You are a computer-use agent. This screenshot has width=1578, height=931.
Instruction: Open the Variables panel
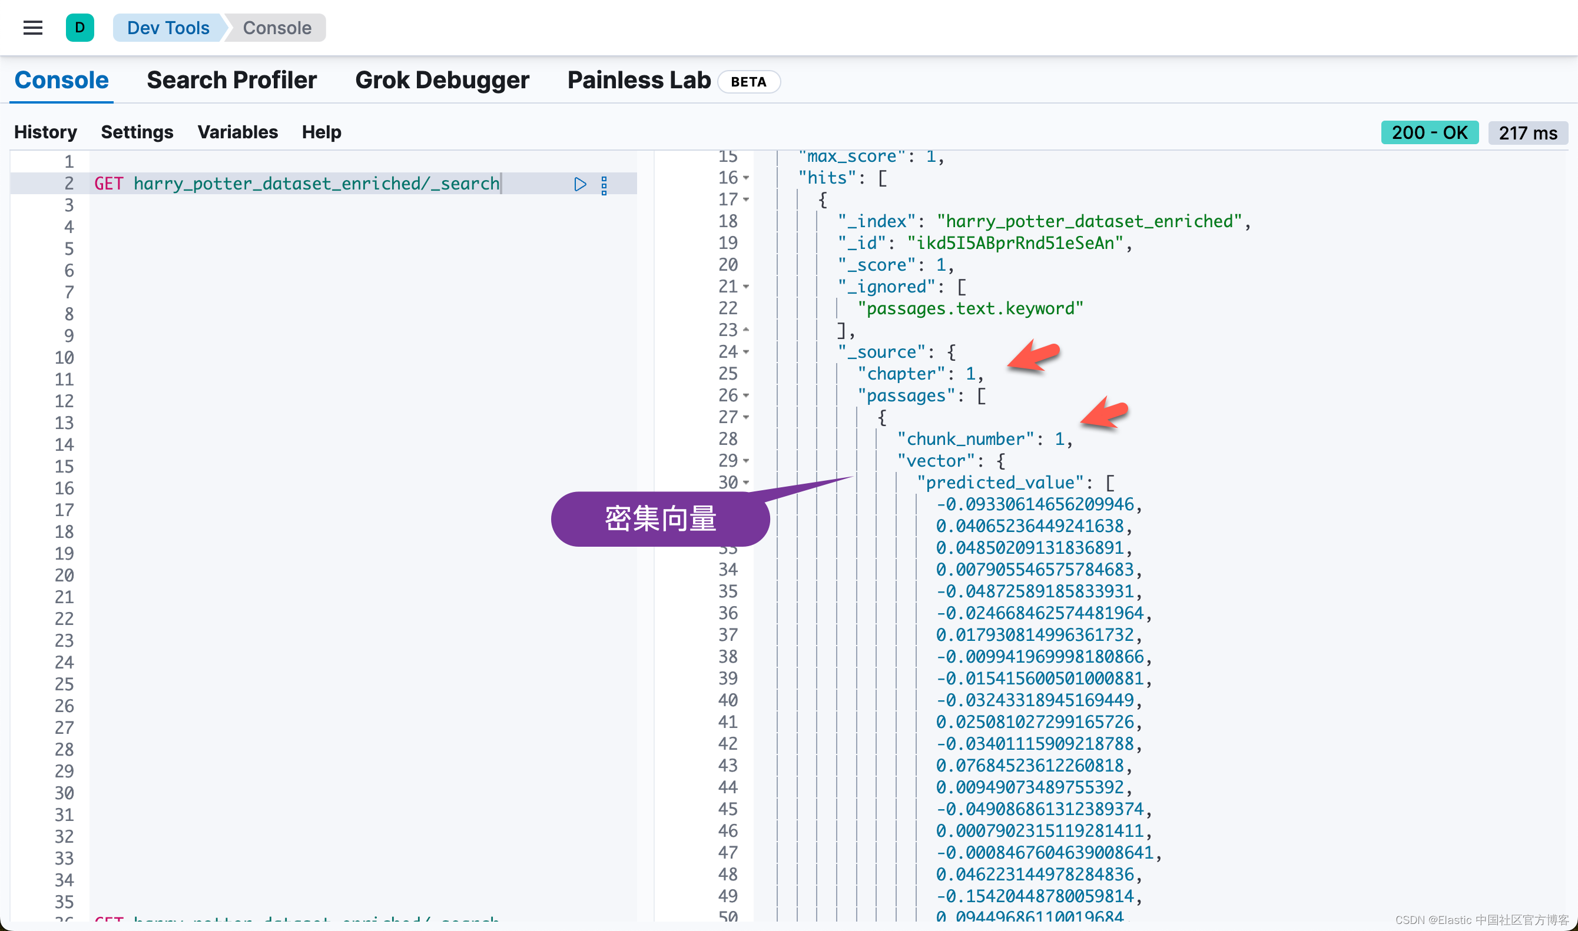tap(237, 132)
